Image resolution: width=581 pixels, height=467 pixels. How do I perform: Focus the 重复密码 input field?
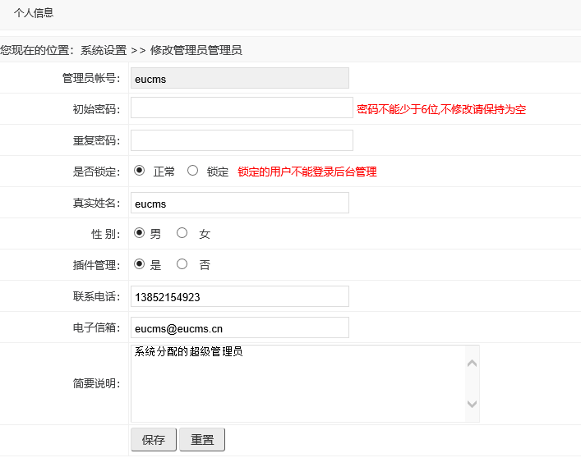(241, 140)
